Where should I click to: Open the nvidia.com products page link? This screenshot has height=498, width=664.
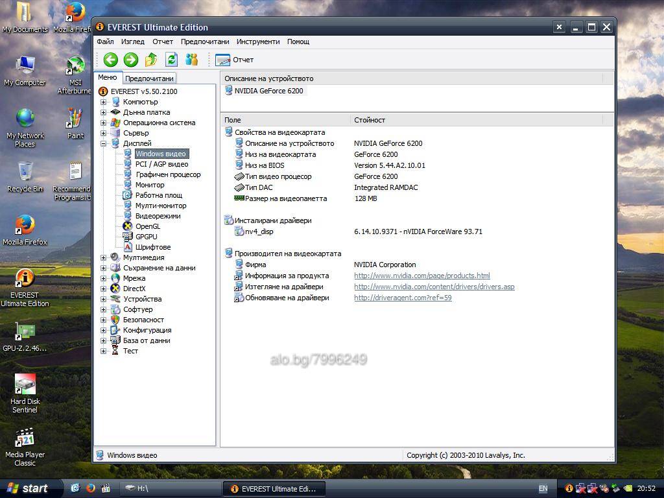point(421,276)
